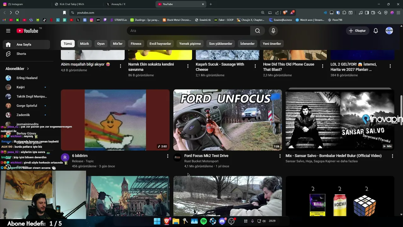Click the youtube.com address bar

click(x=164, y=13)
